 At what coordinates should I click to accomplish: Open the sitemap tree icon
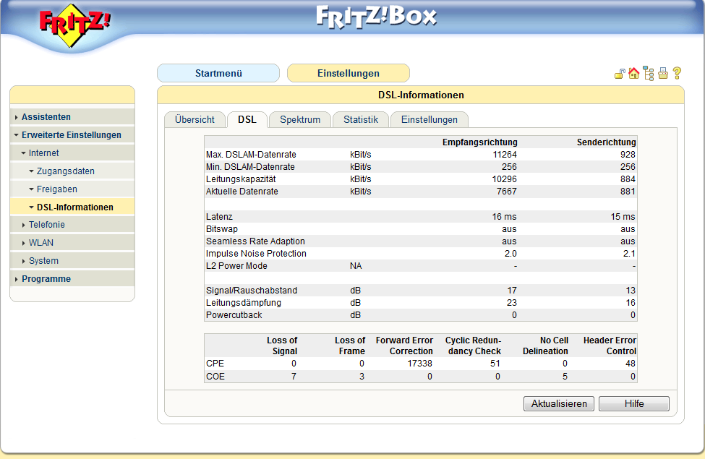coord(649,73)
